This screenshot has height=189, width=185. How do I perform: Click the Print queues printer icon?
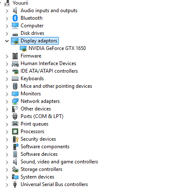pyautogui.click(x=15, y=124)
